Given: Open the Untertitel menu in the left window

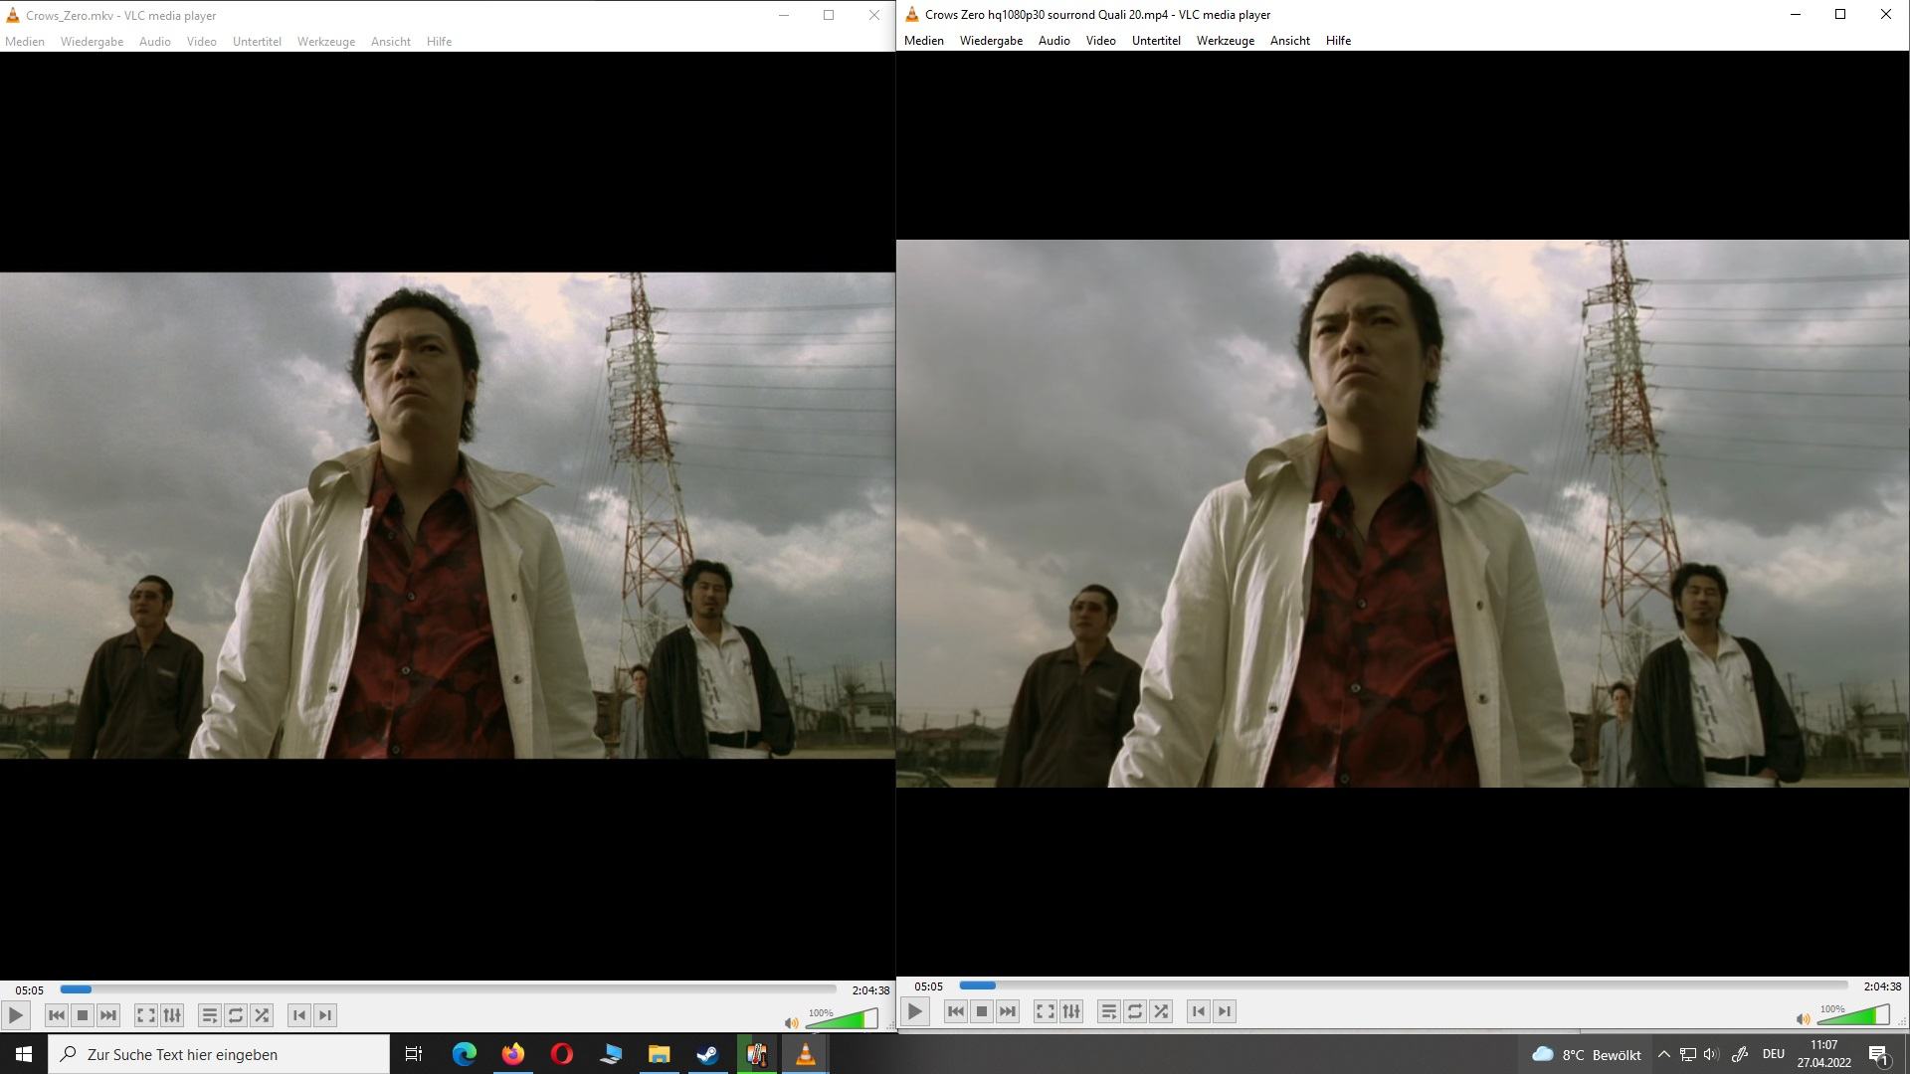Looking at the screenshot, I should [257, 42].
